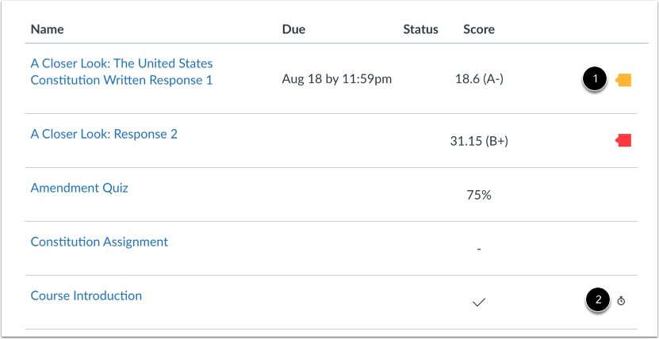Click the red missing-status flag icon
This screenshot has height=339, width=659.
pos(623,140)
